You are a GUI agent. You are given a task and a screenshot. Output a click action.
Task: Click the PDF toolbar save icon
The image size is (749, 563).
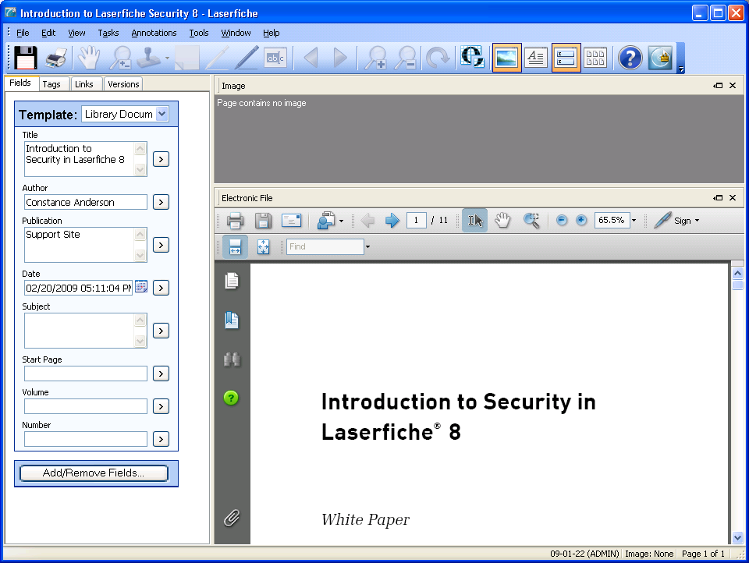(263, 221)
